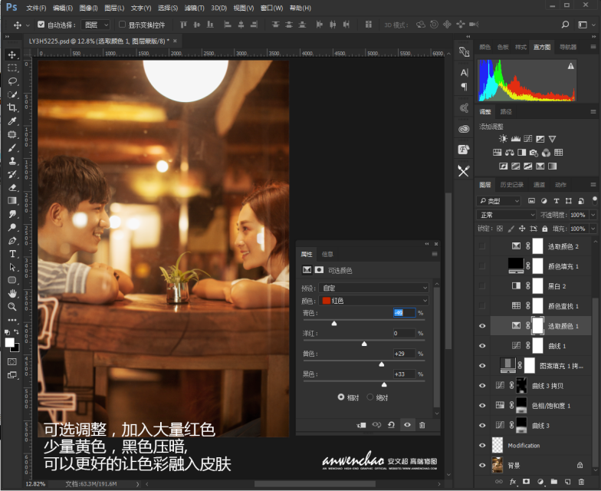Select the Crop tool
Viewport: 601px width, 491px height.
(12, 107)
